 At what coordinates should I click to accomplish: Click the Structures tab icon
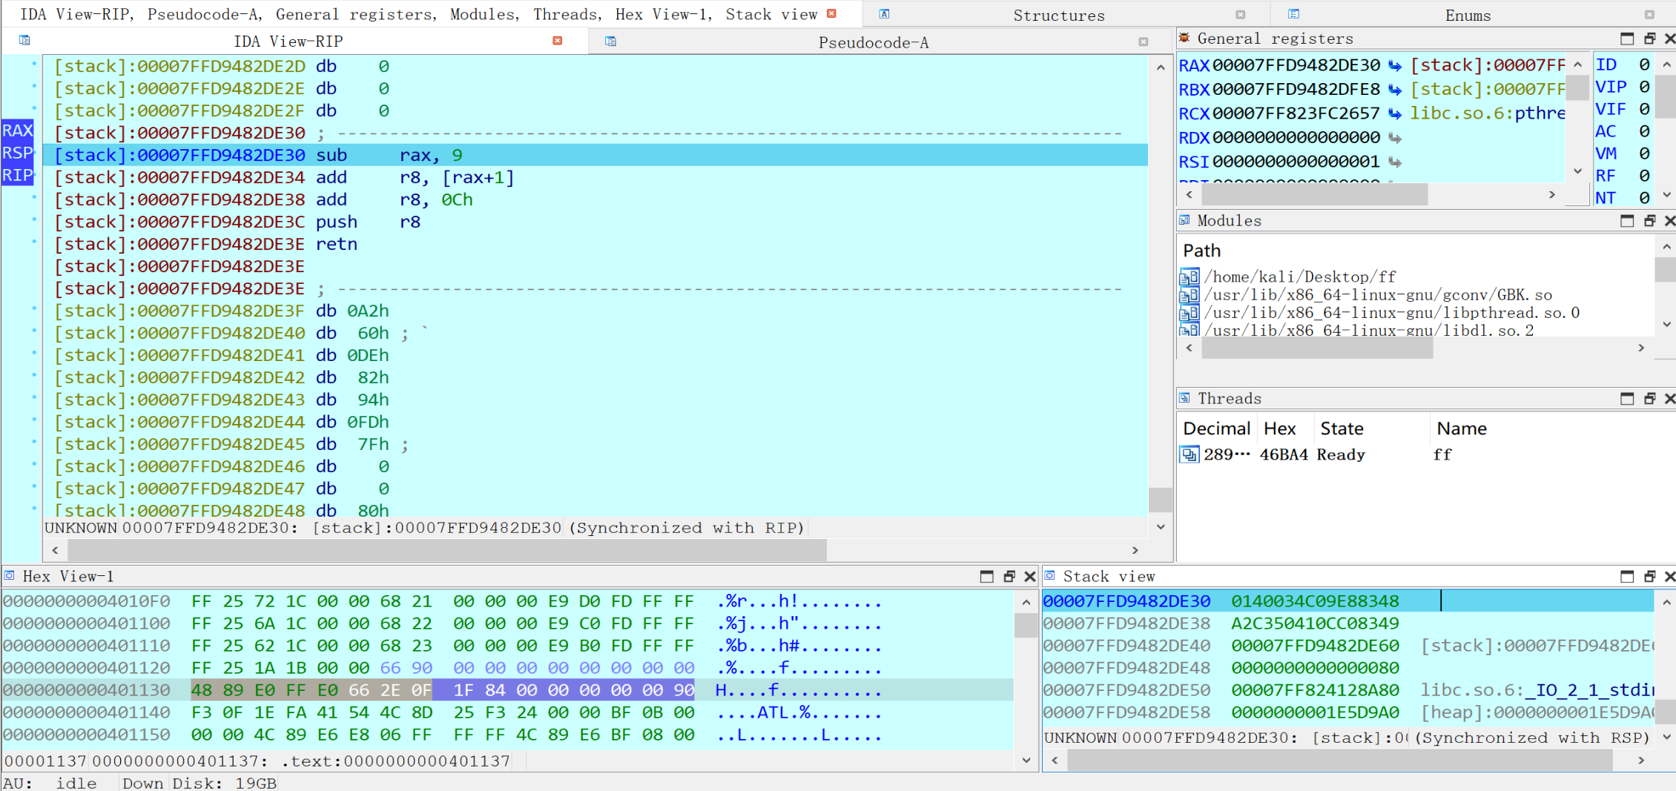tap(884, 14)
